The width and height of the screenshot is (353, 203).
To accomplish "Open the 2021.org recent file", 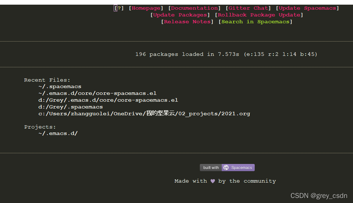I will [x=144, y=113].
